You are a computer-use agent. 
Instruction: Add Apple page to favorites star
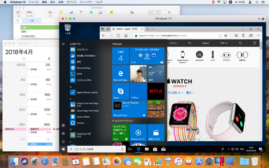[226, 35]
